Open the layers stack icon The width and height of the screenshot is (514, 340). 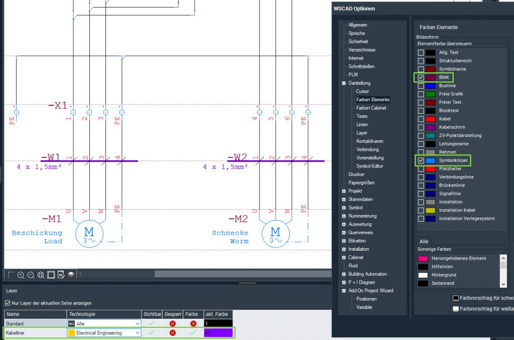tap(71, 275)
